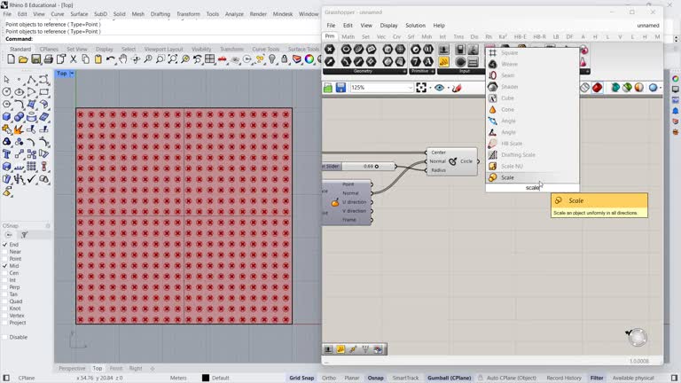The width and height of the screenshot is (681, 383).
Task: Open the Grasshopper zoom level dropdown
Action: 410,88
